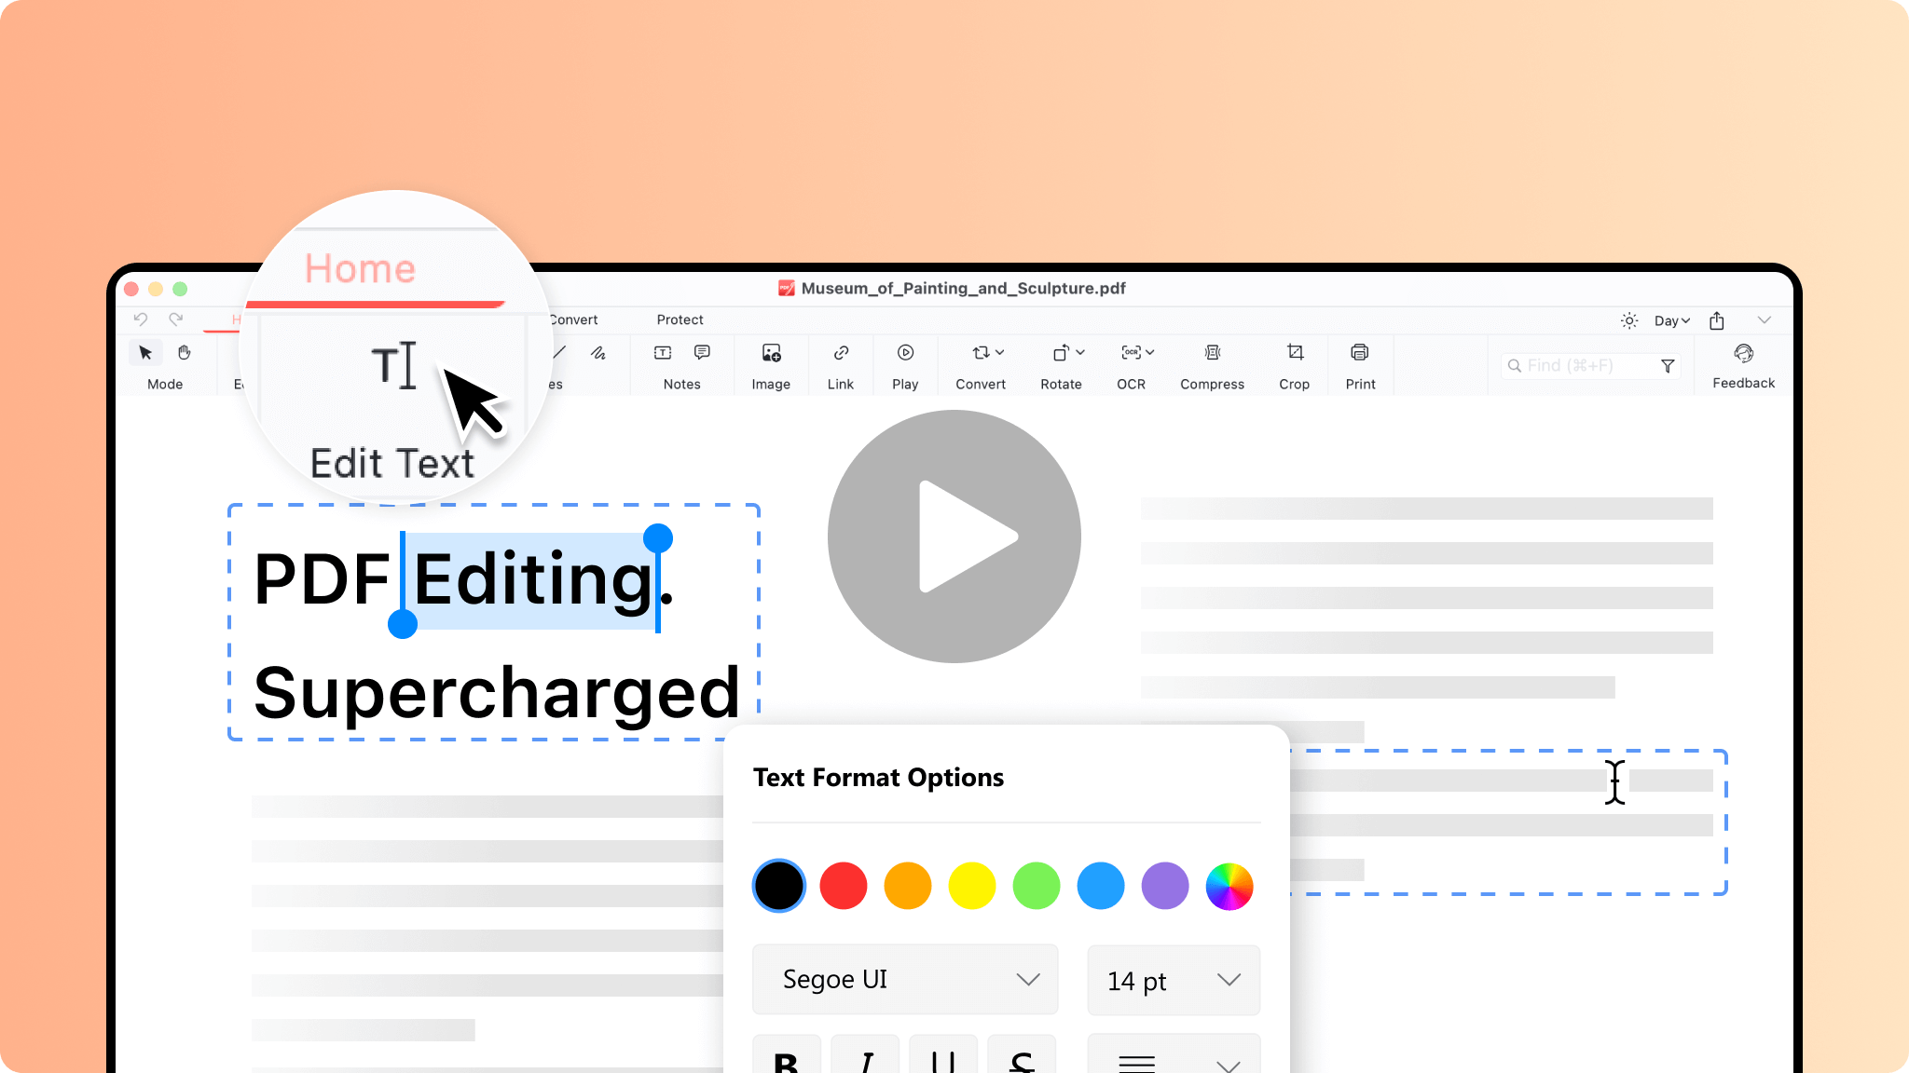1909x1073 pixels.
Task: Open the Convert tab
Action: coord(574,319)
